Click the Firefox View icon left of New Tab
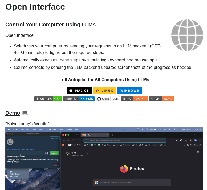 click(77, 135)
